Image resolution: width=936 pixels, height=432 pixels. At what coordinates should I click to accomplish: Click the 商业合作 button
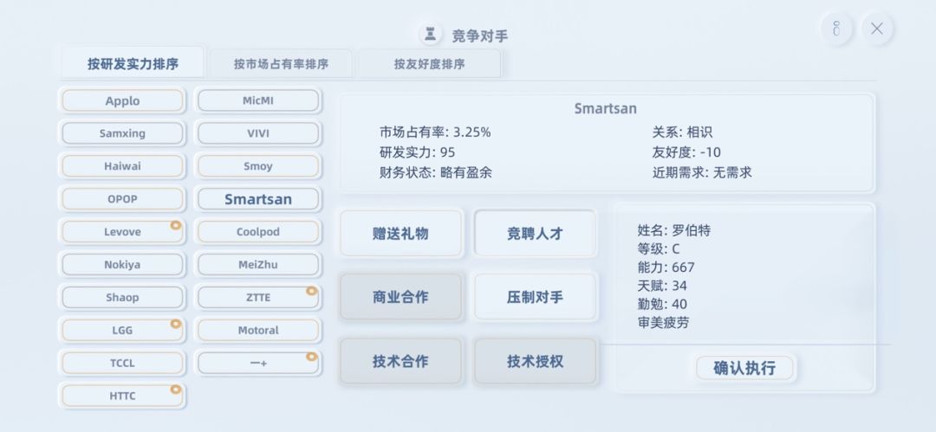point(400,297)
